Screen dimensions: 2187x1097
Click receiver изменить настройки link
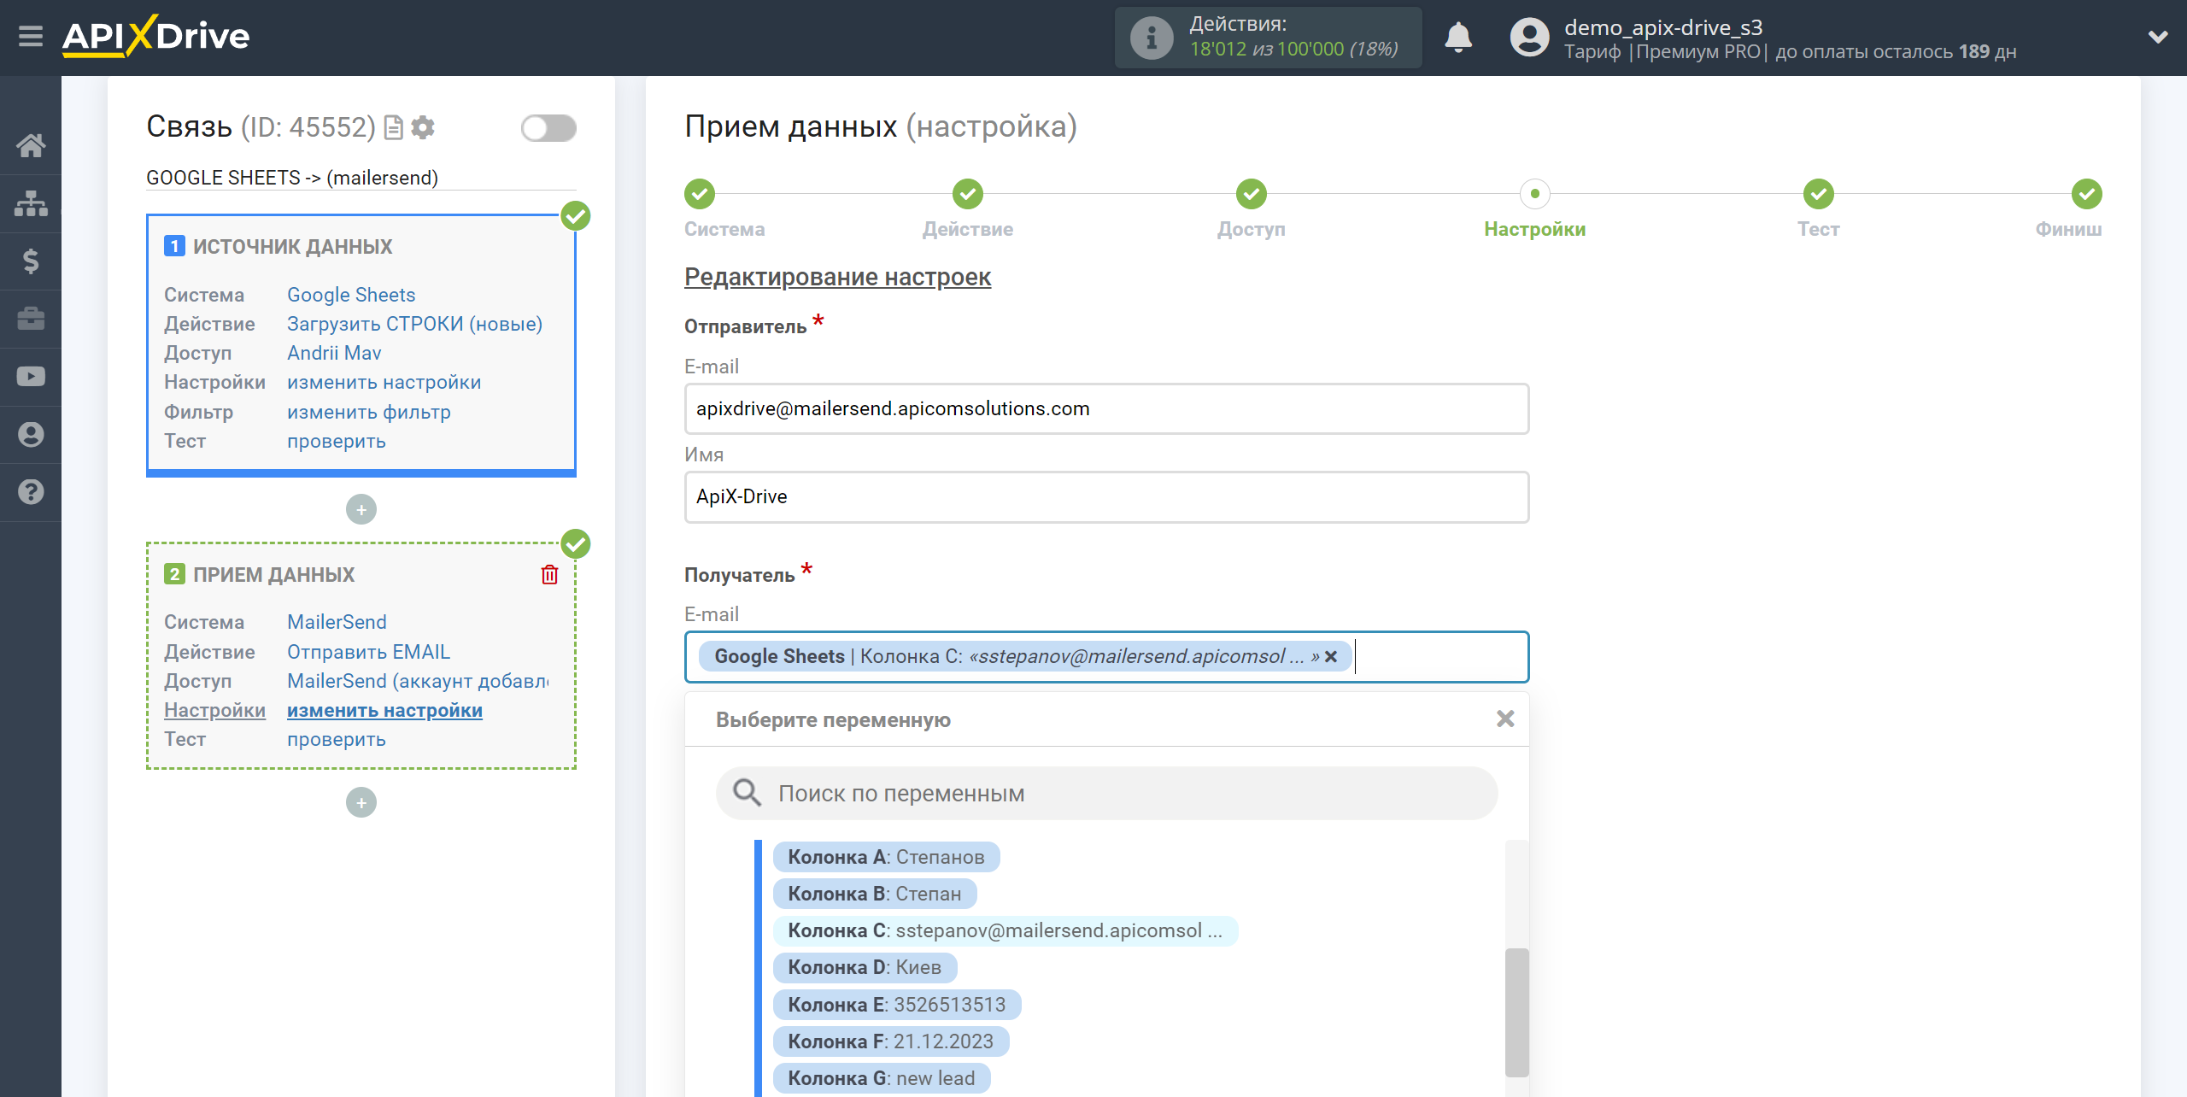coord(384,710)
